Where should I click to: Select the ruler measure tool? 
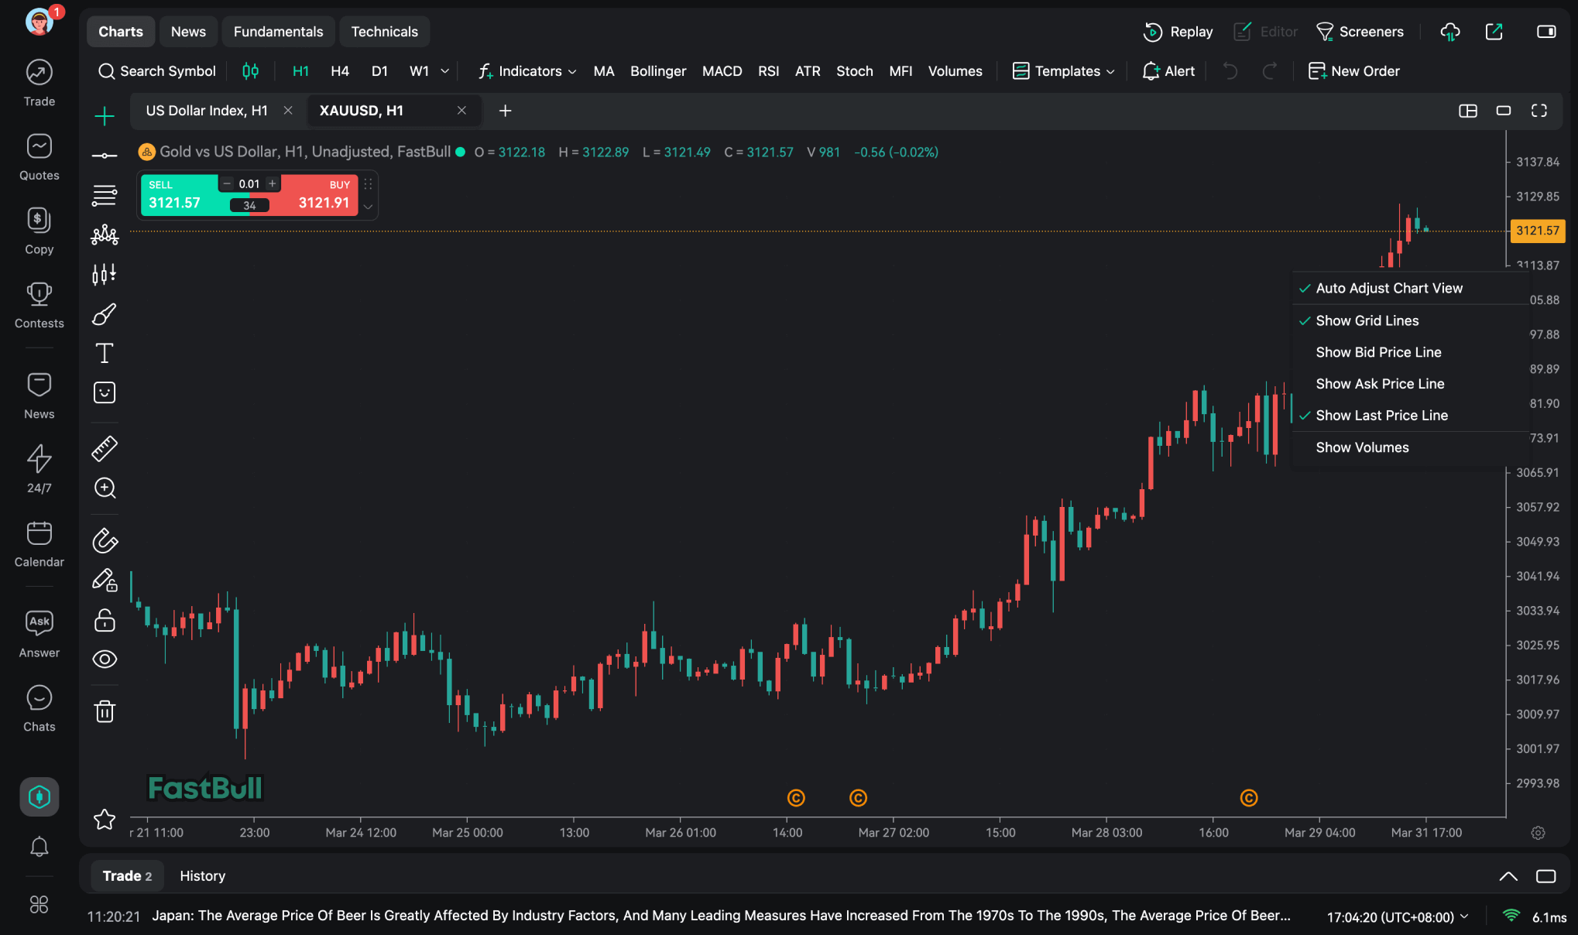tap(105, 449)
